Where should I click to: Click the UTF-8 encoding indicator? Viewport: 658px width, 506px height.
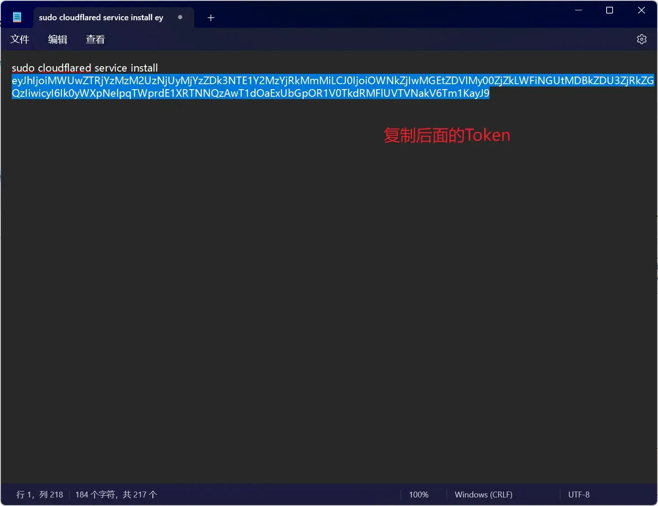(x=579, y=494)
